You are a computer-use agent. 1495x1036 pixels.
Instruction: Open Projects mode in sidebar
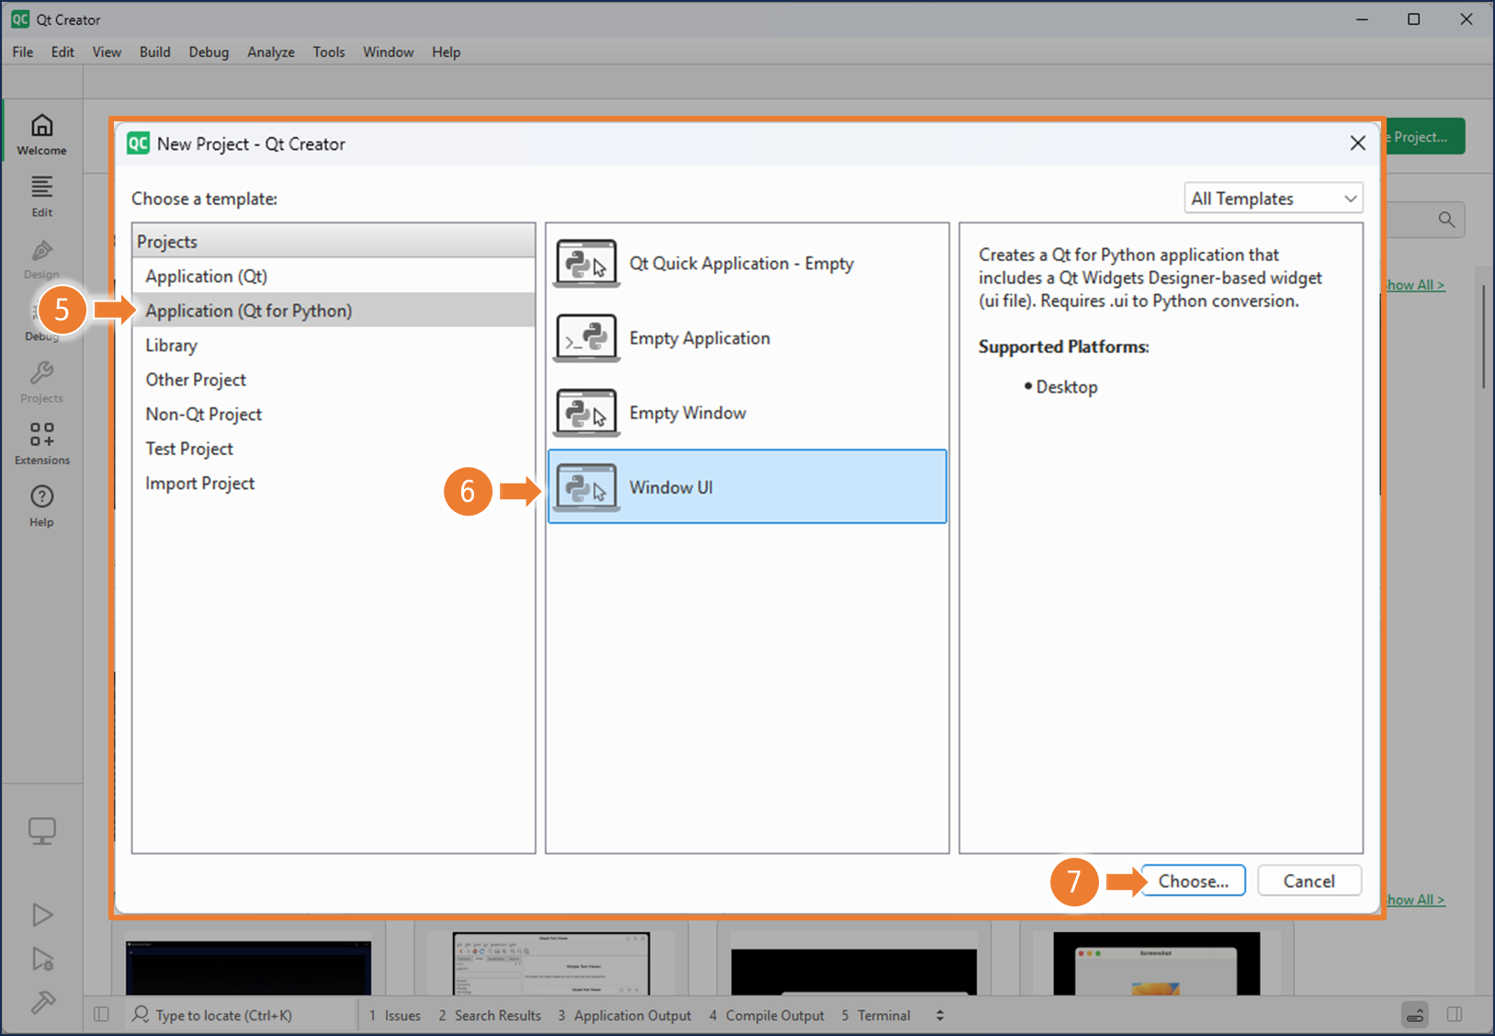[x=41, y=382]
